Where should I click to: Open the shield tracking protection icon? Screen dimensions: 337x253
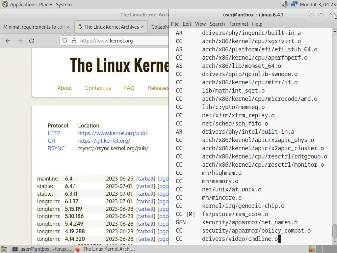(x=65, y=41)
